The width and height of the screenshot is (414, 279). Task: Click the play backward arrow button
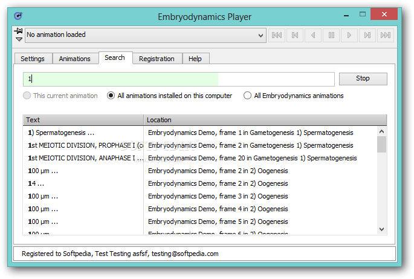(x=313, y=35)
